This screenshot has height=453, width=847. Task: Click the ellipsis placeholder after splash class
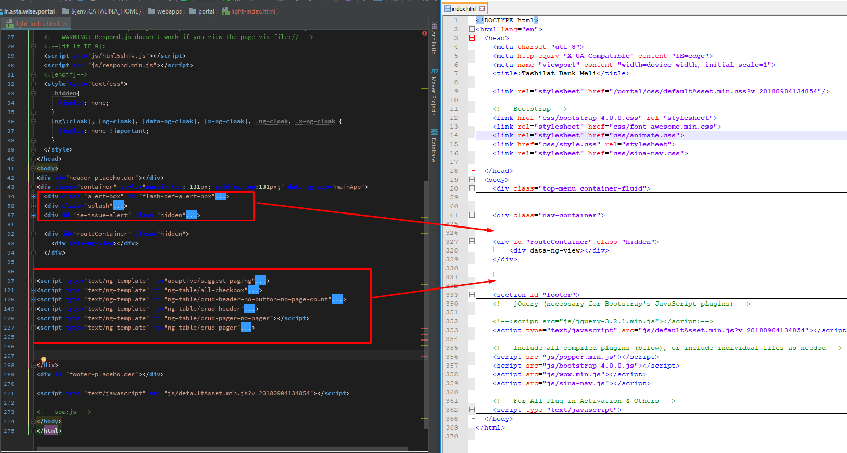click(x=118, y=206)
